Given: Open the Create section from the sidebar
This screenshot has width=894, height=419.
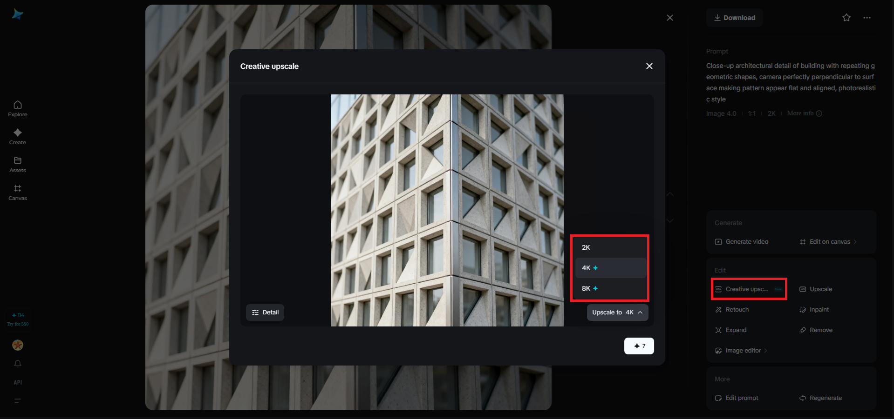Looking at the screenshot, I should pyautogui.click(x=17, y=136).
